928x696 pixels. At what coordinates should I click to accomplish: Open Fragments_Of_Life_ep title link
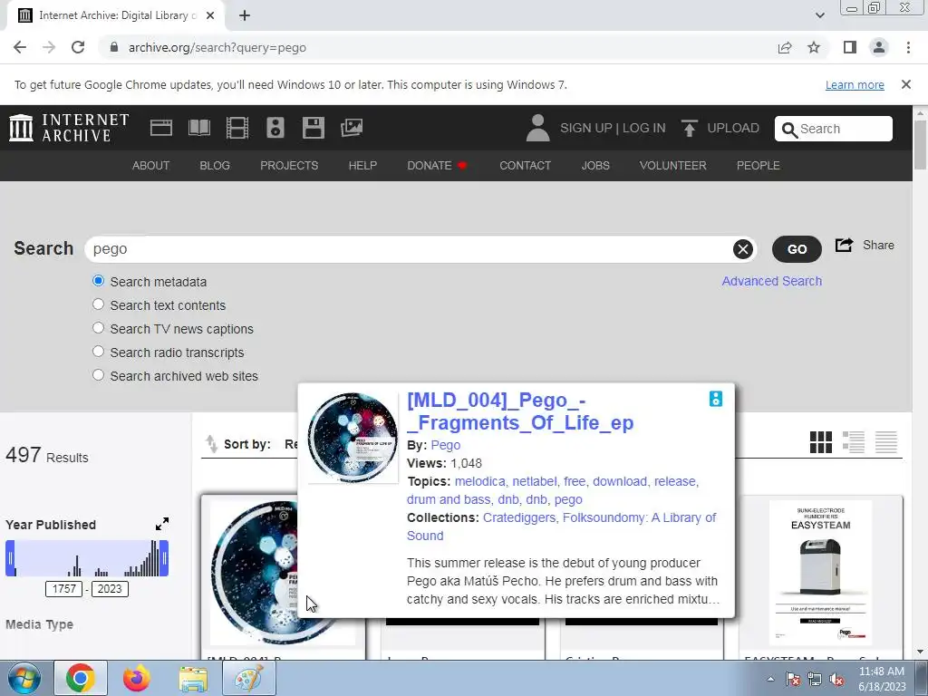point(520,411)
